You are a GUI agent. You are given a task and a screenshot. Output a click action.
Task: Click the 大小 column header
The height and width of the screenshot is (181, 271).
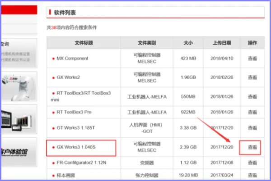pos(188,43)
